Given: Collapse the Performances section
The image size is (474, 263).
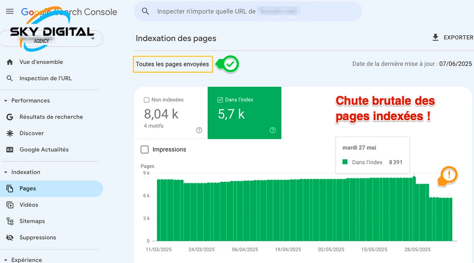Looking at the screenshot, I should [x=6, y=101].
